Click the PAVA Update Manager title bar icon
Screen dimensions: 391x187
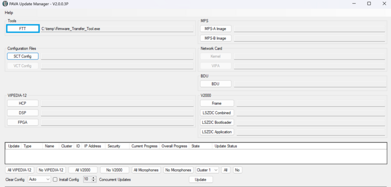pyautogui.click(x=5, y=4)
